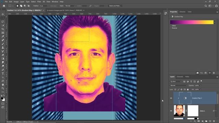Open the Window menu
Screen dimensions: 219x123
(x=55, y=2)
